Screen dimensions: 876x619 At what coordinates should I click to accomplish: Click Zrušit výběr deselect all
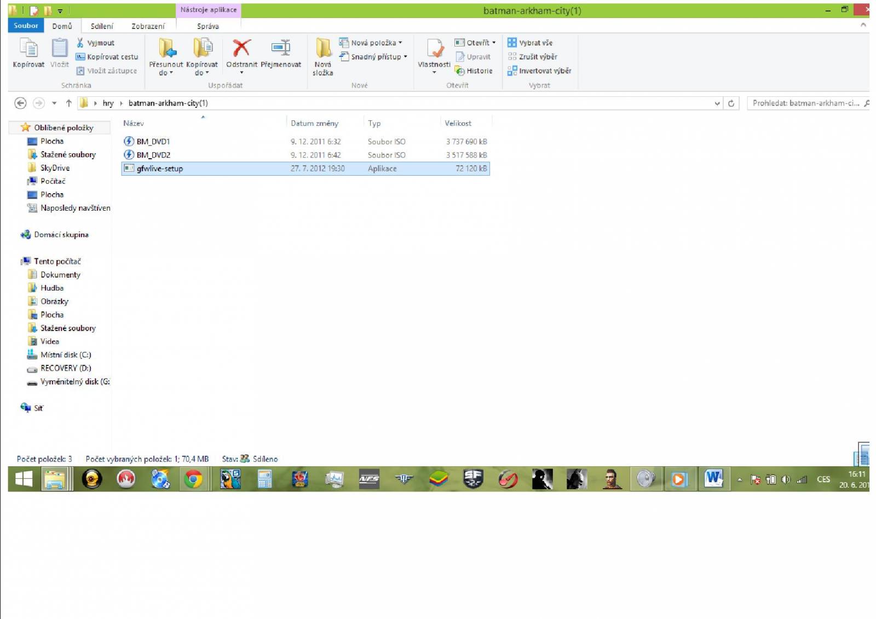532,57
